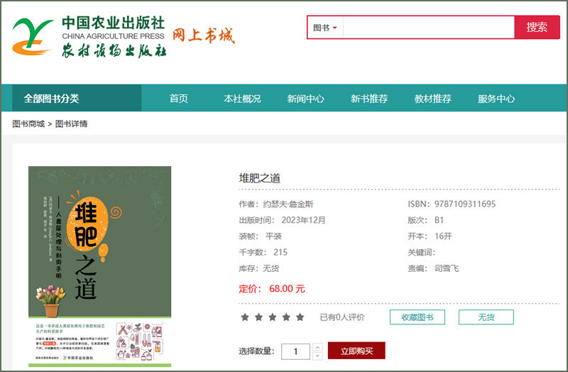Click the 网上书城 online bookstore title
Image resolution: width=568 pixels, height=372 pixels.
[x=203, y=35]
